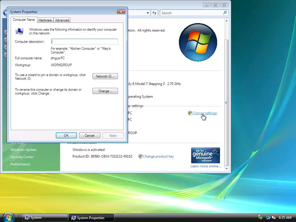296x222 pixels.
Task: Click the Computer description input field
Action: click(x=84, y=42)
